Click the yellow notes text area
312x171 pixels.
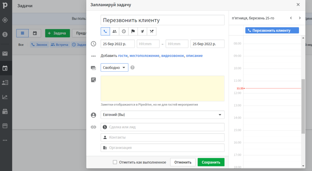(x=163, y=88)
